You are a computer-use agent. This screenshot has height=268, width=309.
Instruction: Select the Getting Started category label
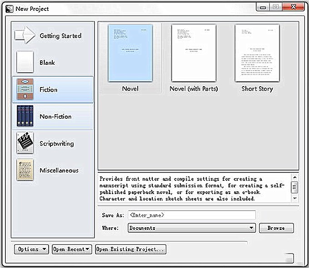(60, 36)
